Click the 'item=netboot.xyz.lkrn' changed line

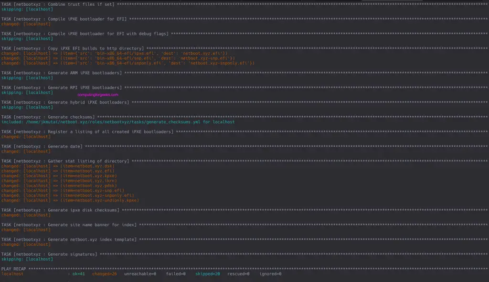[59, 181]
